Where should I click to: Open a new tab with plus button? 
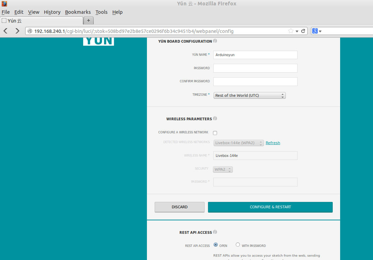point(89,20)
